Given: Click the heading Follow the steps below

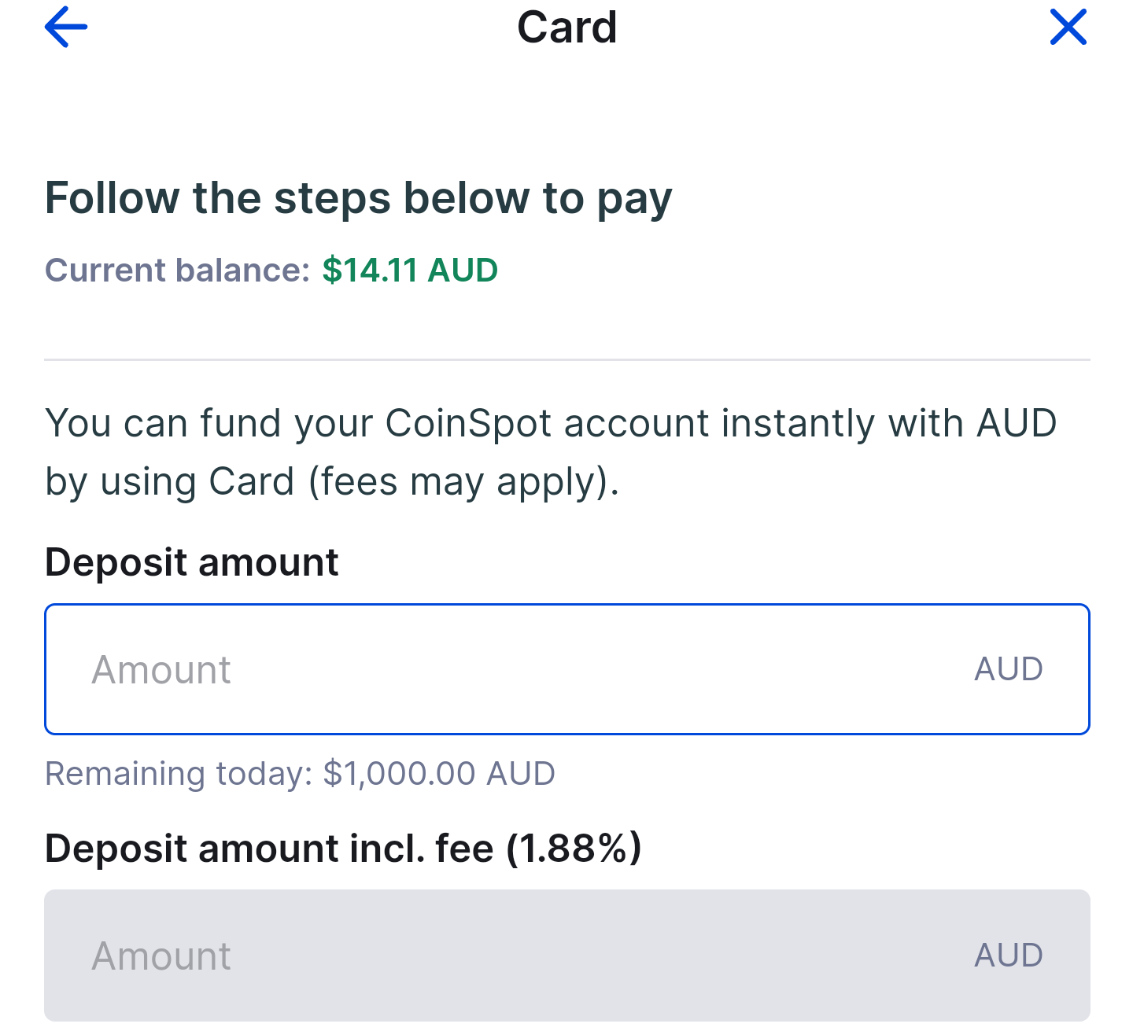Looking at the screenshot, I should [x=359, y=198].
